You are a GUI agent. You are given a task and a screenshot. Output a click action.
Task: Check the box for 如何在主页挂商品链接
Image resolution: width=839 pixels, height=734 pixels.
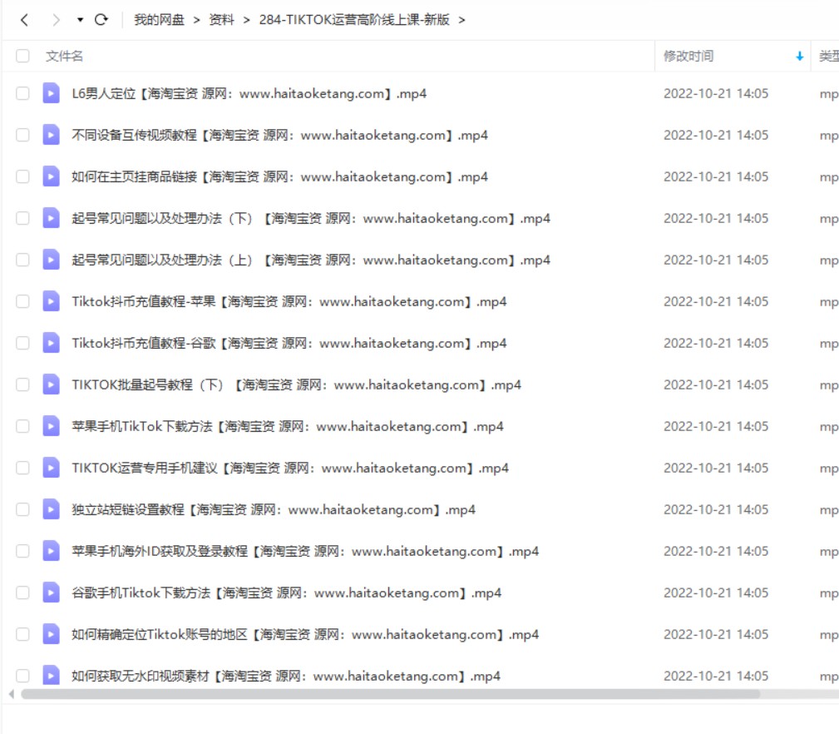[22, 176]
